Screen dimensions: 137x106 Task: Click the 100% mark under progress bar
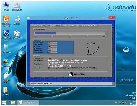[105, 36]
